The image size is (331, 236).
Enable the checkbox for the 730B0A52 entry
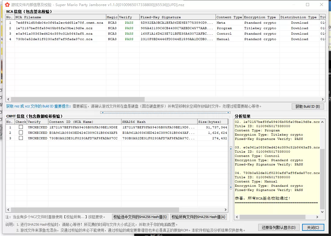click(21, 138)
